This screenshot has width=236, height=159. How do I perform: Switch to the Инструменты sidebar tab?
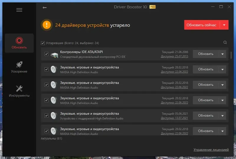[x=19, y=91]
